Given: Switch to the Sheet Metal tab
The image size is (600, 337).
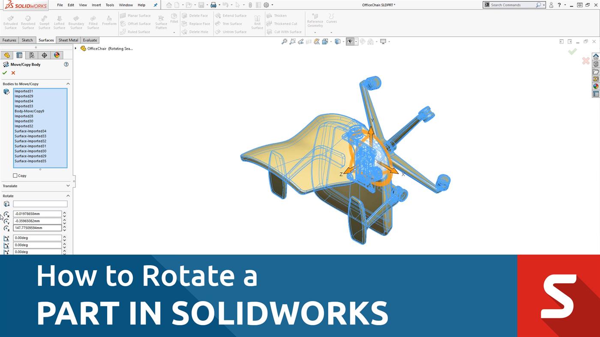Looking at the screenshot, I should click(x=68, y=40).
